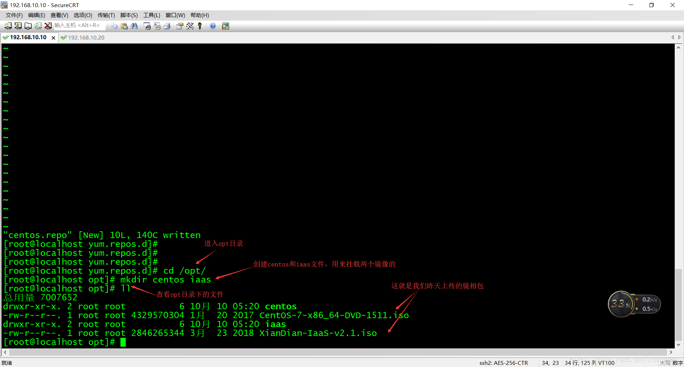Open the 脚本(S) menu
This screenshot has width=684, height=367.
(129, 15)
